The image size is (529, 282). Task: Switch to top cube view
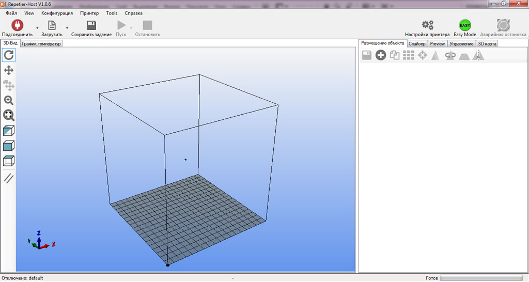click(9, 161)
